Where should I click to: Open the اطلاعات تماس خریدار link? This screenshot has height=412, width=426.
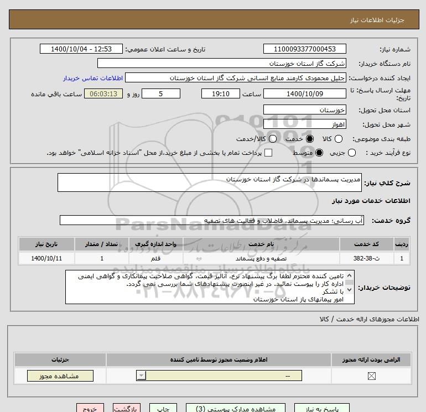coord(93,78)
